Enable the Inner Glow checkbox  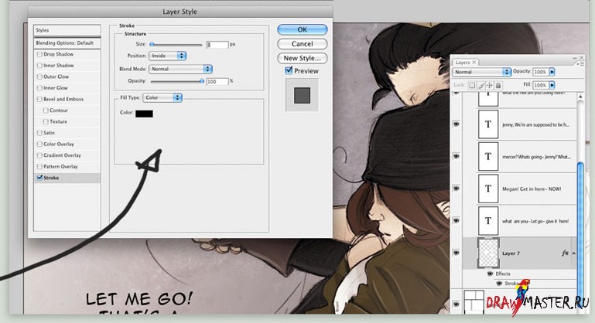coord(39,88)
